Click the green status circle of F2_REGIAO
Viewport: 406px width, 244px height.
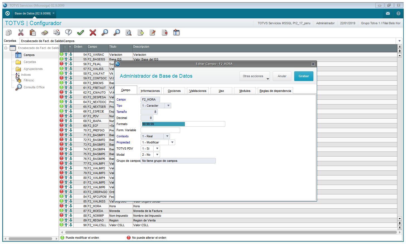(x=62, y=220)
